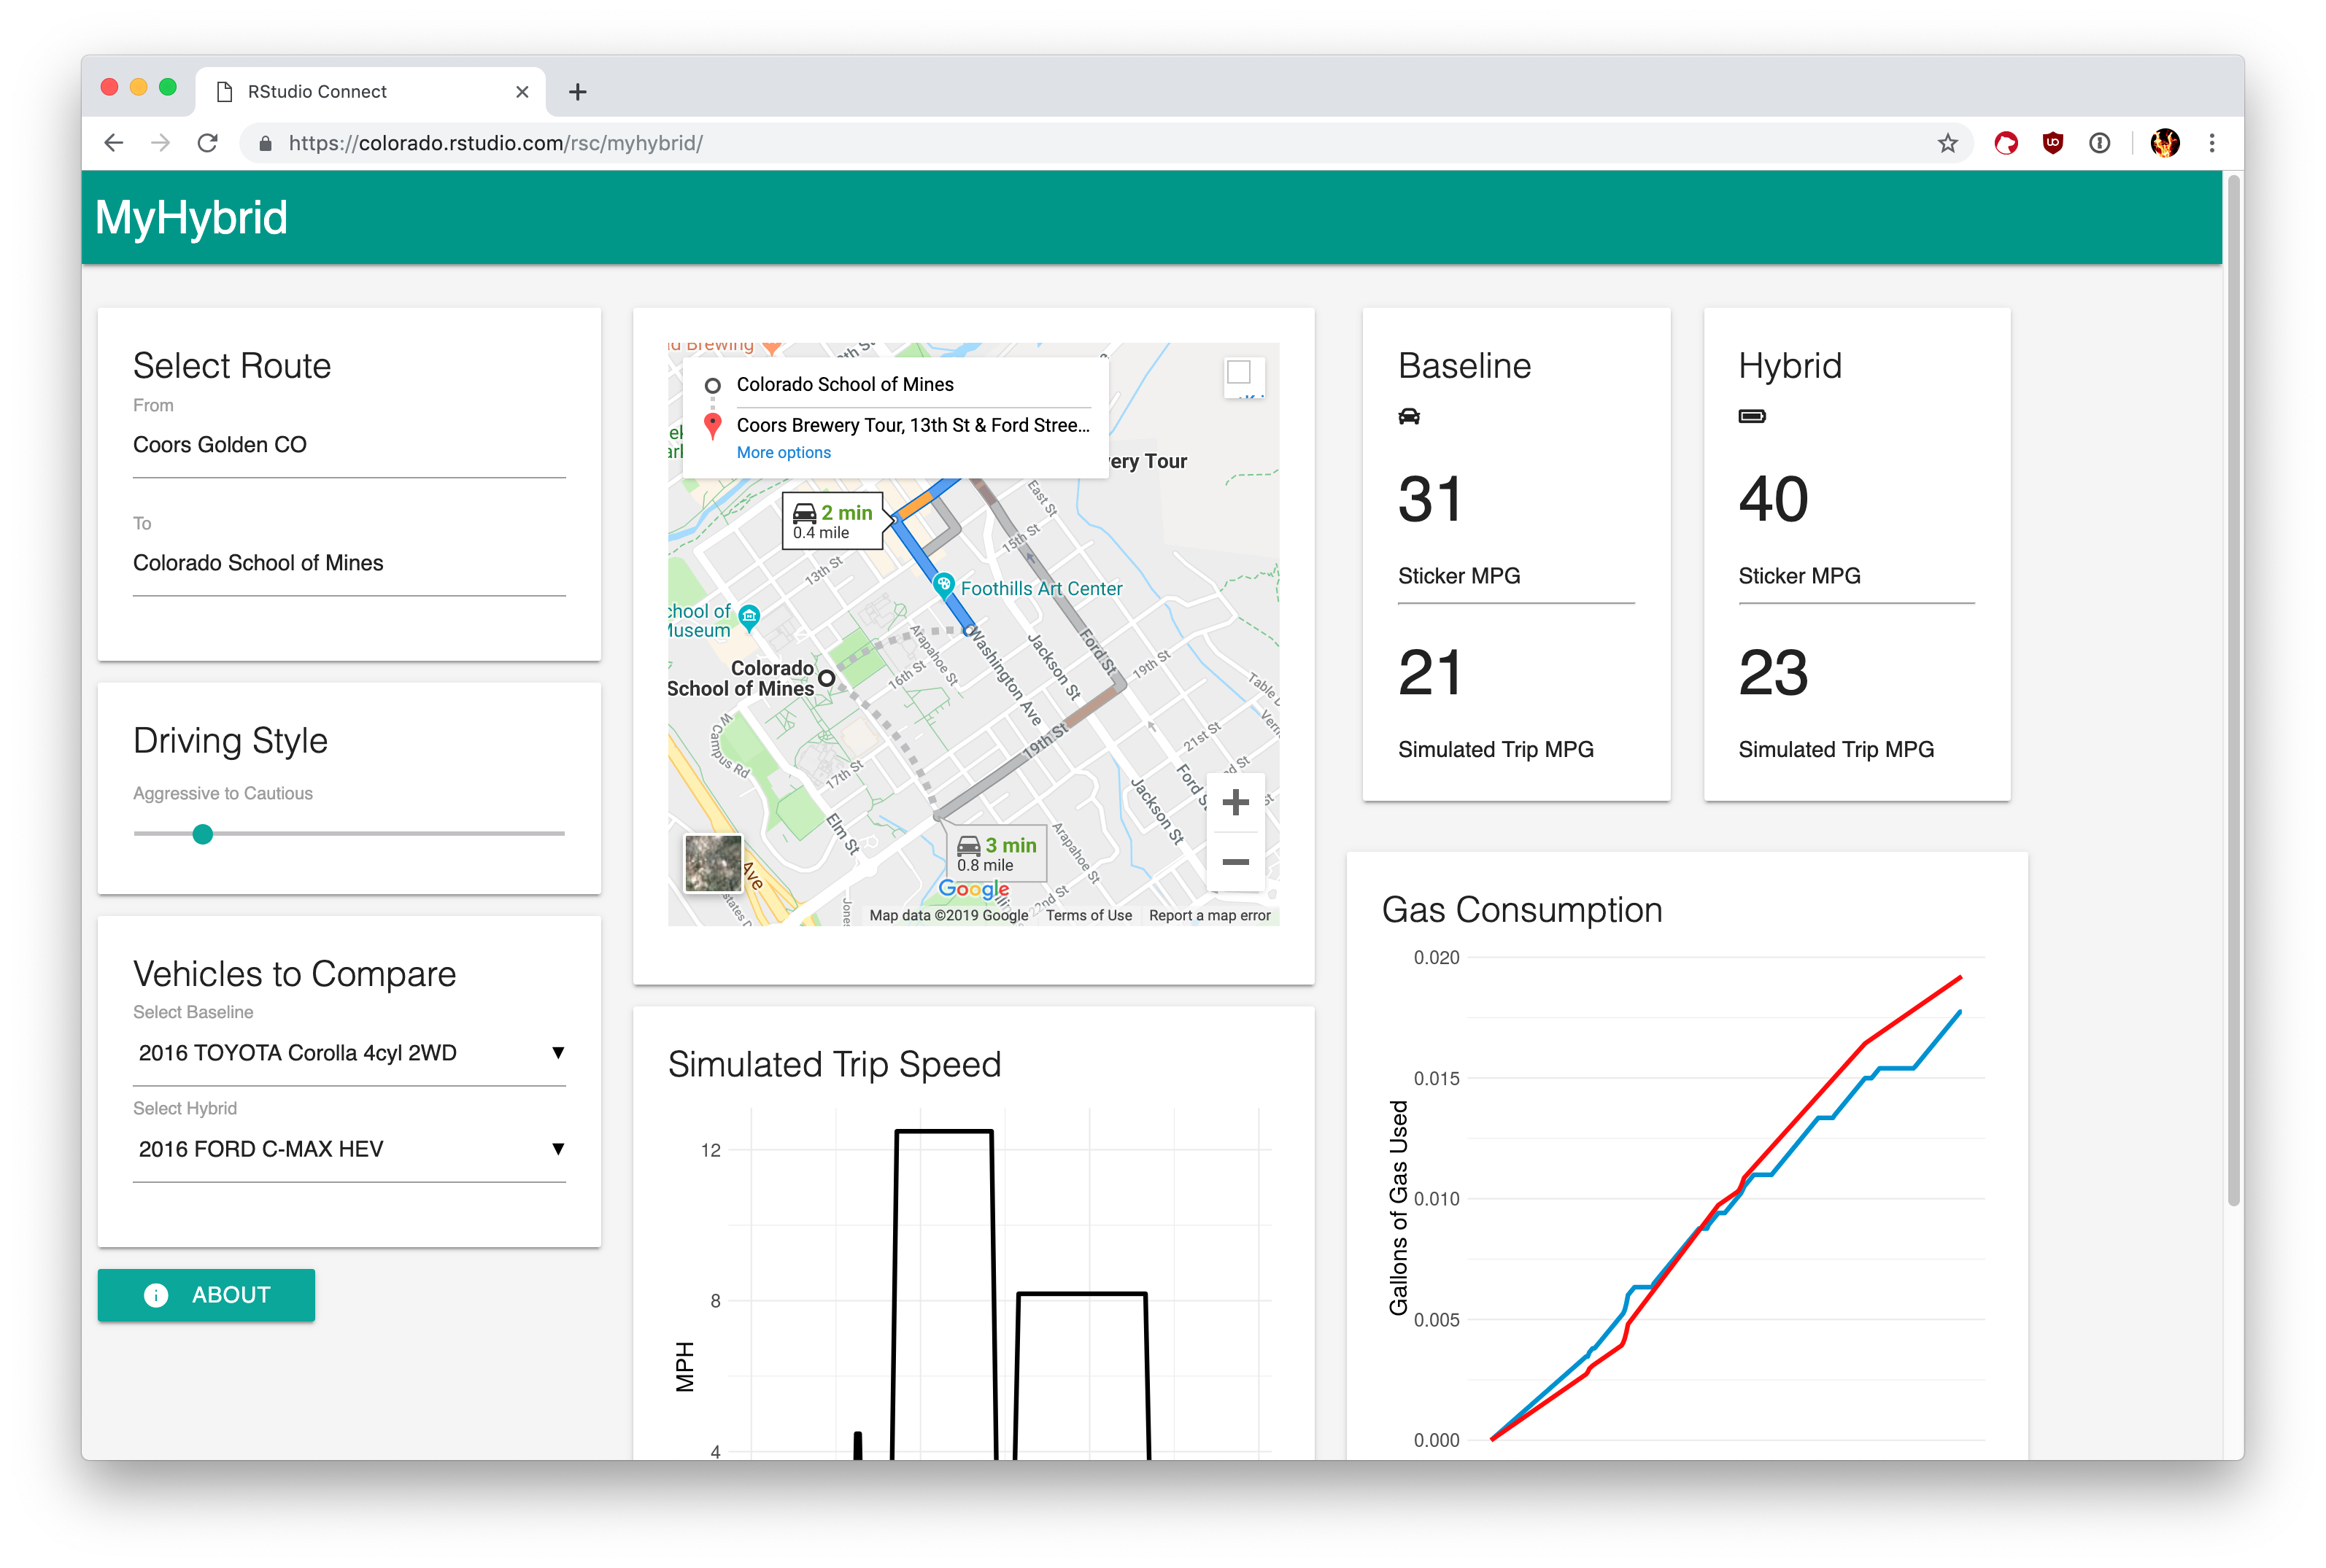Select the 2 min route label

[x=832, y=521]
